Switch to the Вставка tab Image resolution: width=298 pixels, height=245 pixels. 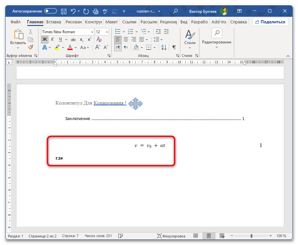[54, 22]
